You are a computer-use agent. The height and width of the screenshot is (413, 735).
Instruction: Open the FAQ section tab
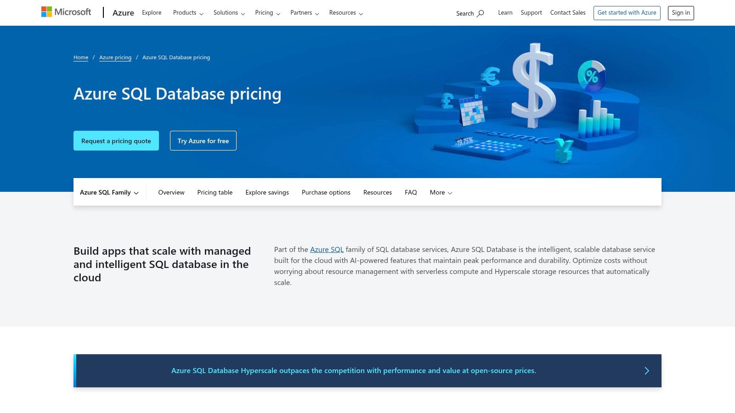click(411, 192)
